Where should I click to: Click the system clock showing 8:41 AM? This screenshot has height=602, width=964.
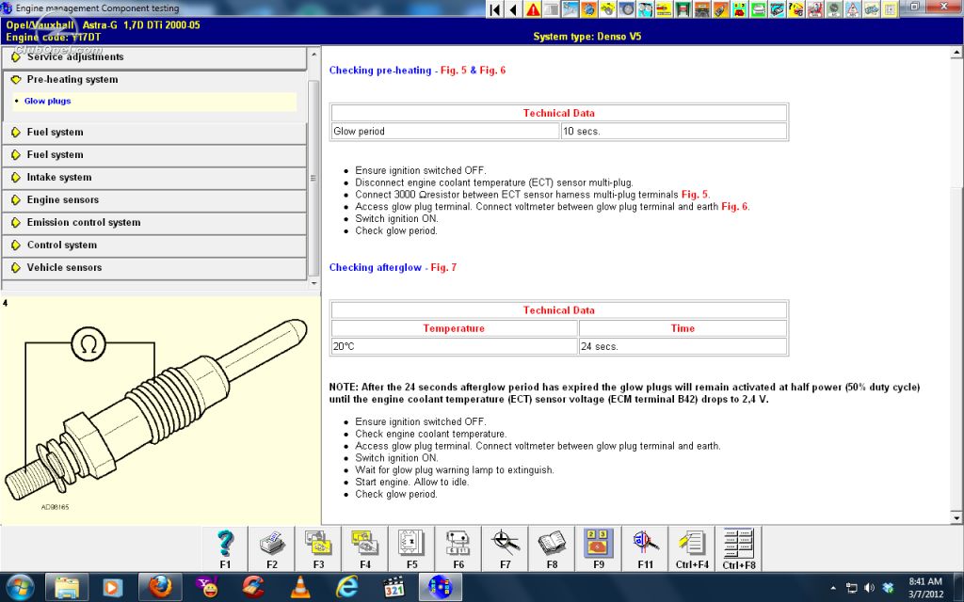point(925,581)
